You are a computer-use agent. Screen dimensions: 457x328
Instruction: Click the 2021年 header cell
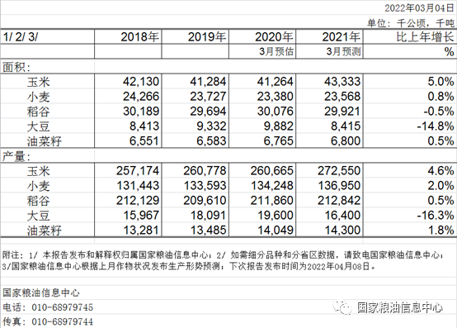tap(329, 37)
